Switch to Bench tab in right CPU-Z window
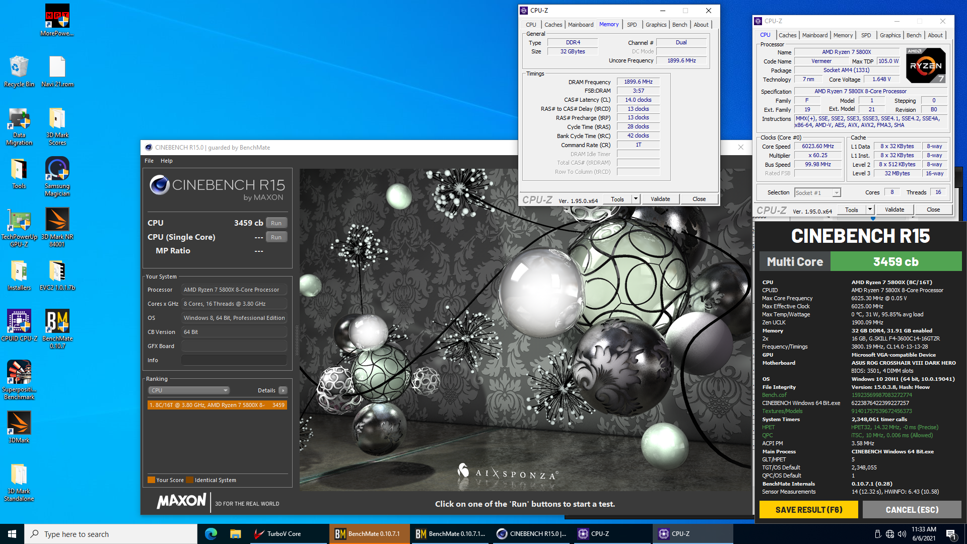Screen dimensions: 967x544 [x=914, y=35]
